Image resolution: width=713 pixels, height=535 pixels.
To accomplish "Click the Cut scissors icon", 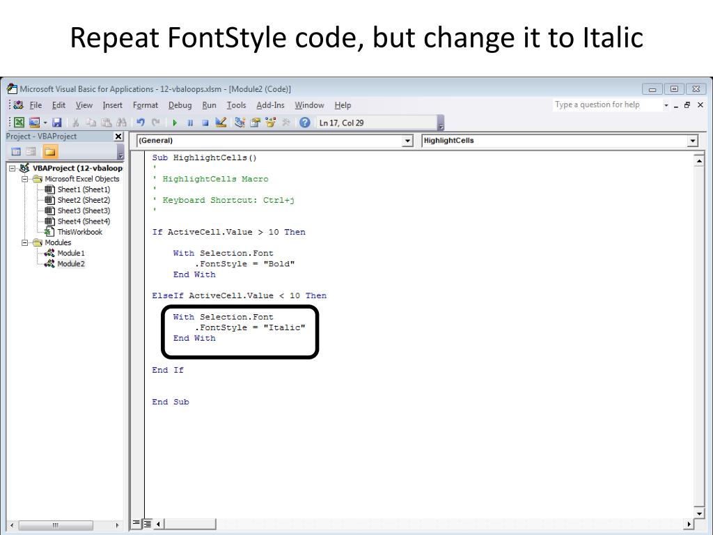I will (x=75, y=123).
